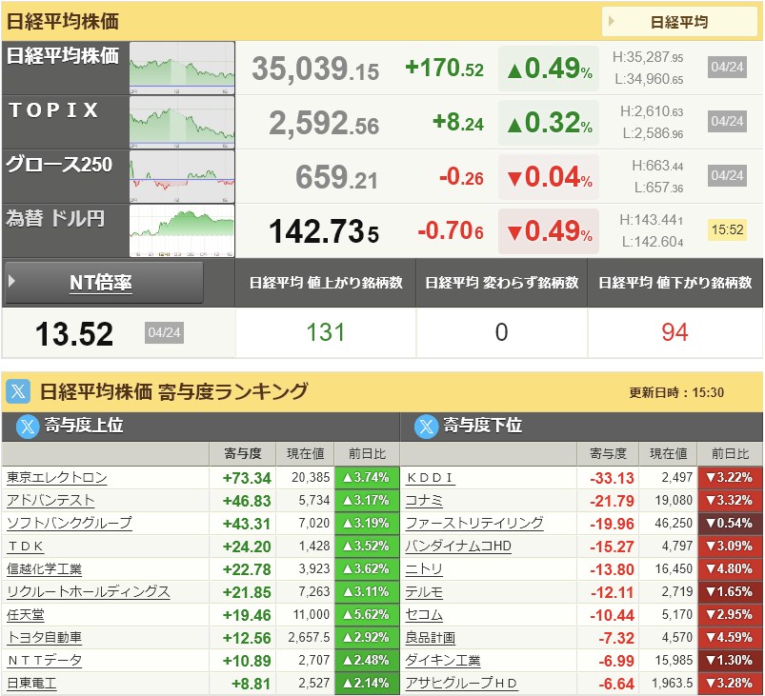Open the 日経平均 button at top right
This screenshot has width=765, height=696.
pos(679,22)
